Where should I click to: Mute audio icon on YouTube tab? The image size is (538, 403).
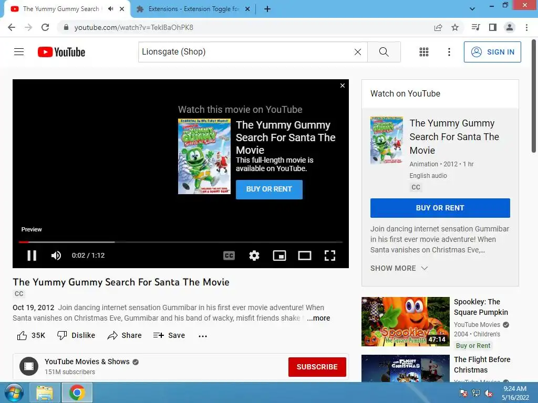click(x=110, y=9)
